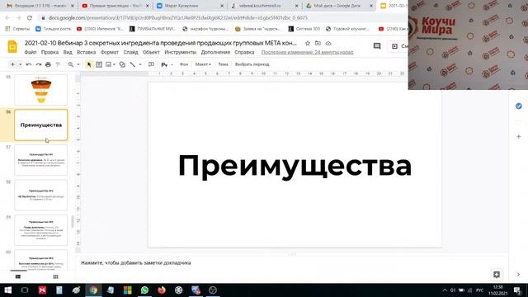Screen dimensions: 528x297
Task: Star the presentation
Action: click(x=308, y=43)
